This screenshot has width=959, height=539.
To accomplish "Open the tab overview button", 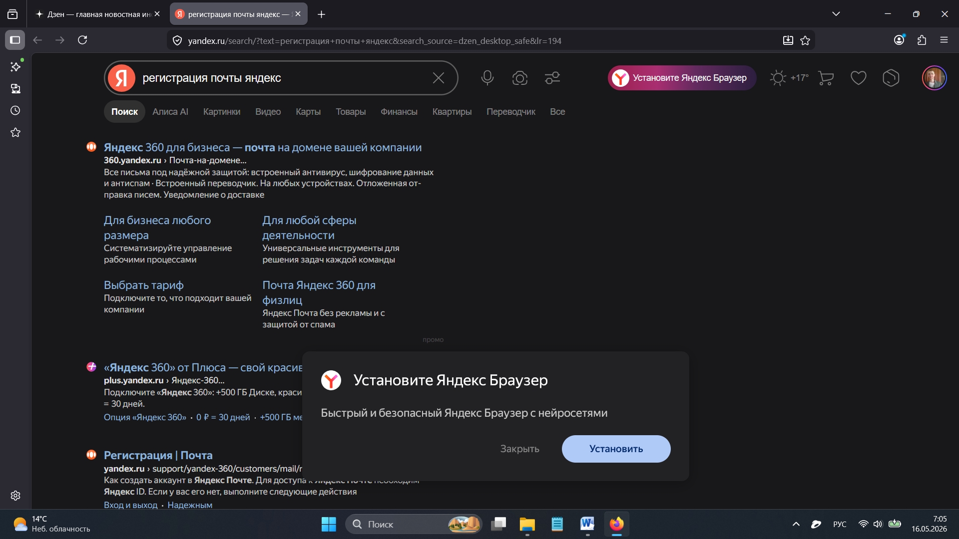I will tap(12, 14).
